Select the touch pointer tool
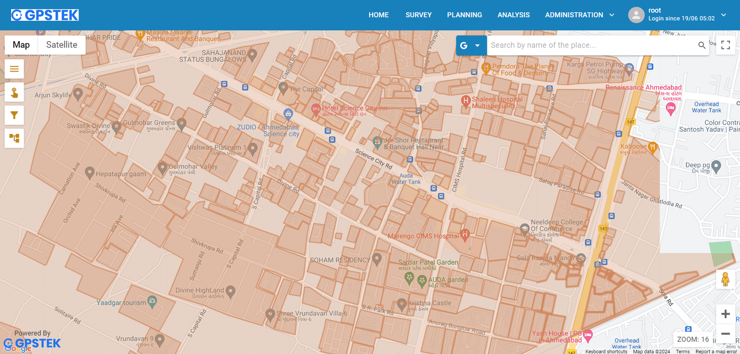The image size is (740, 354). (14, 92)
